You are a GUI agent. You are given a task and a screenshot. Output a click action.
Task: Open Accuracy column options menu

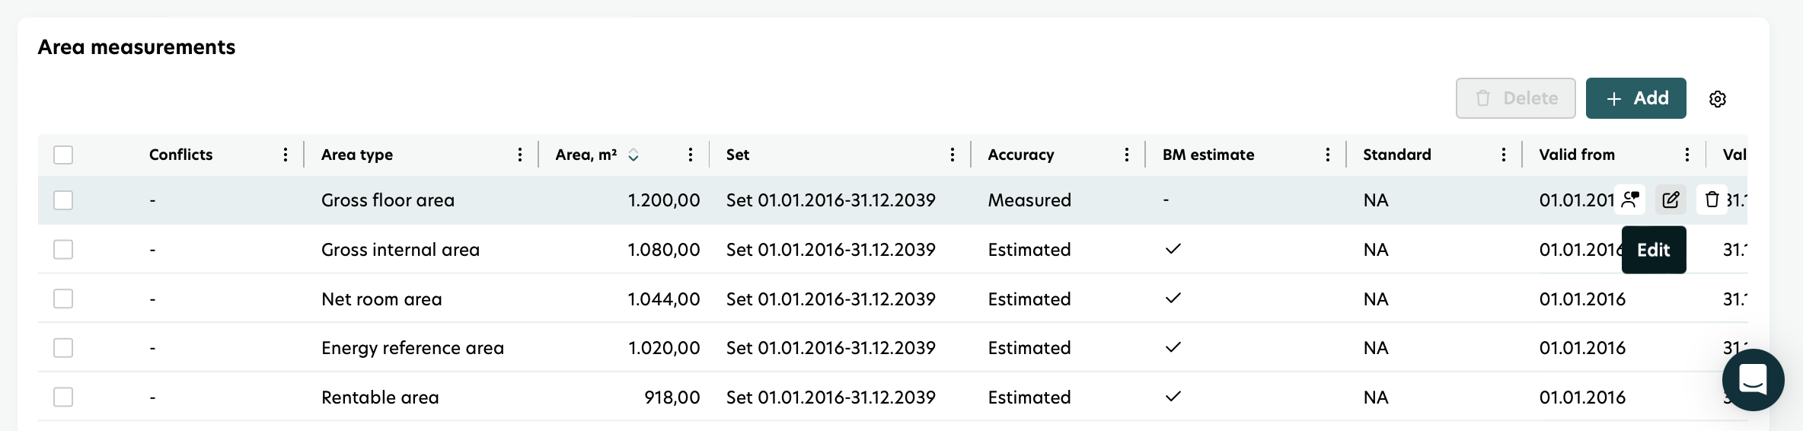click(x=1127, y=155)
